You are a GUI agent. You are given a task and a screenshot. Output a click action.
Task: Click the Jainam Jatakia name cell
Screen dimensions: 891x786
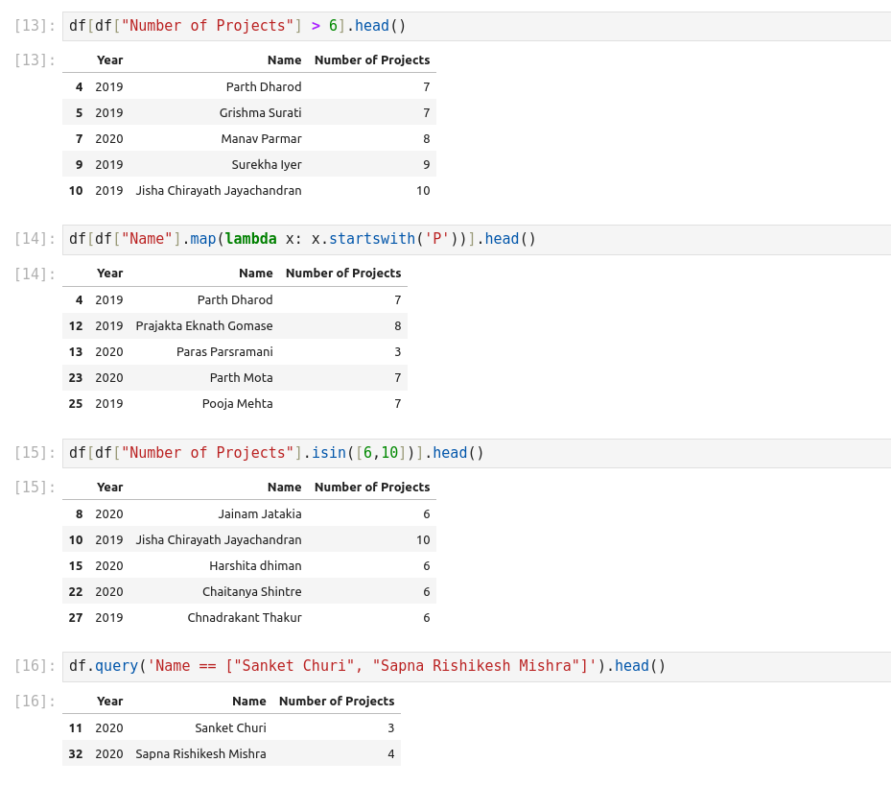(259, 514)
